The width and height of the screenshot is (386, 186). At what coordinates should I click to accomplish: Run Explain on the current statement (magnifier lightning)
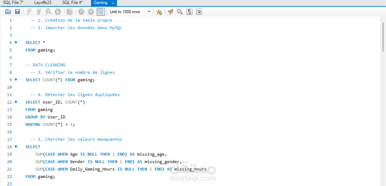point(48,12)
